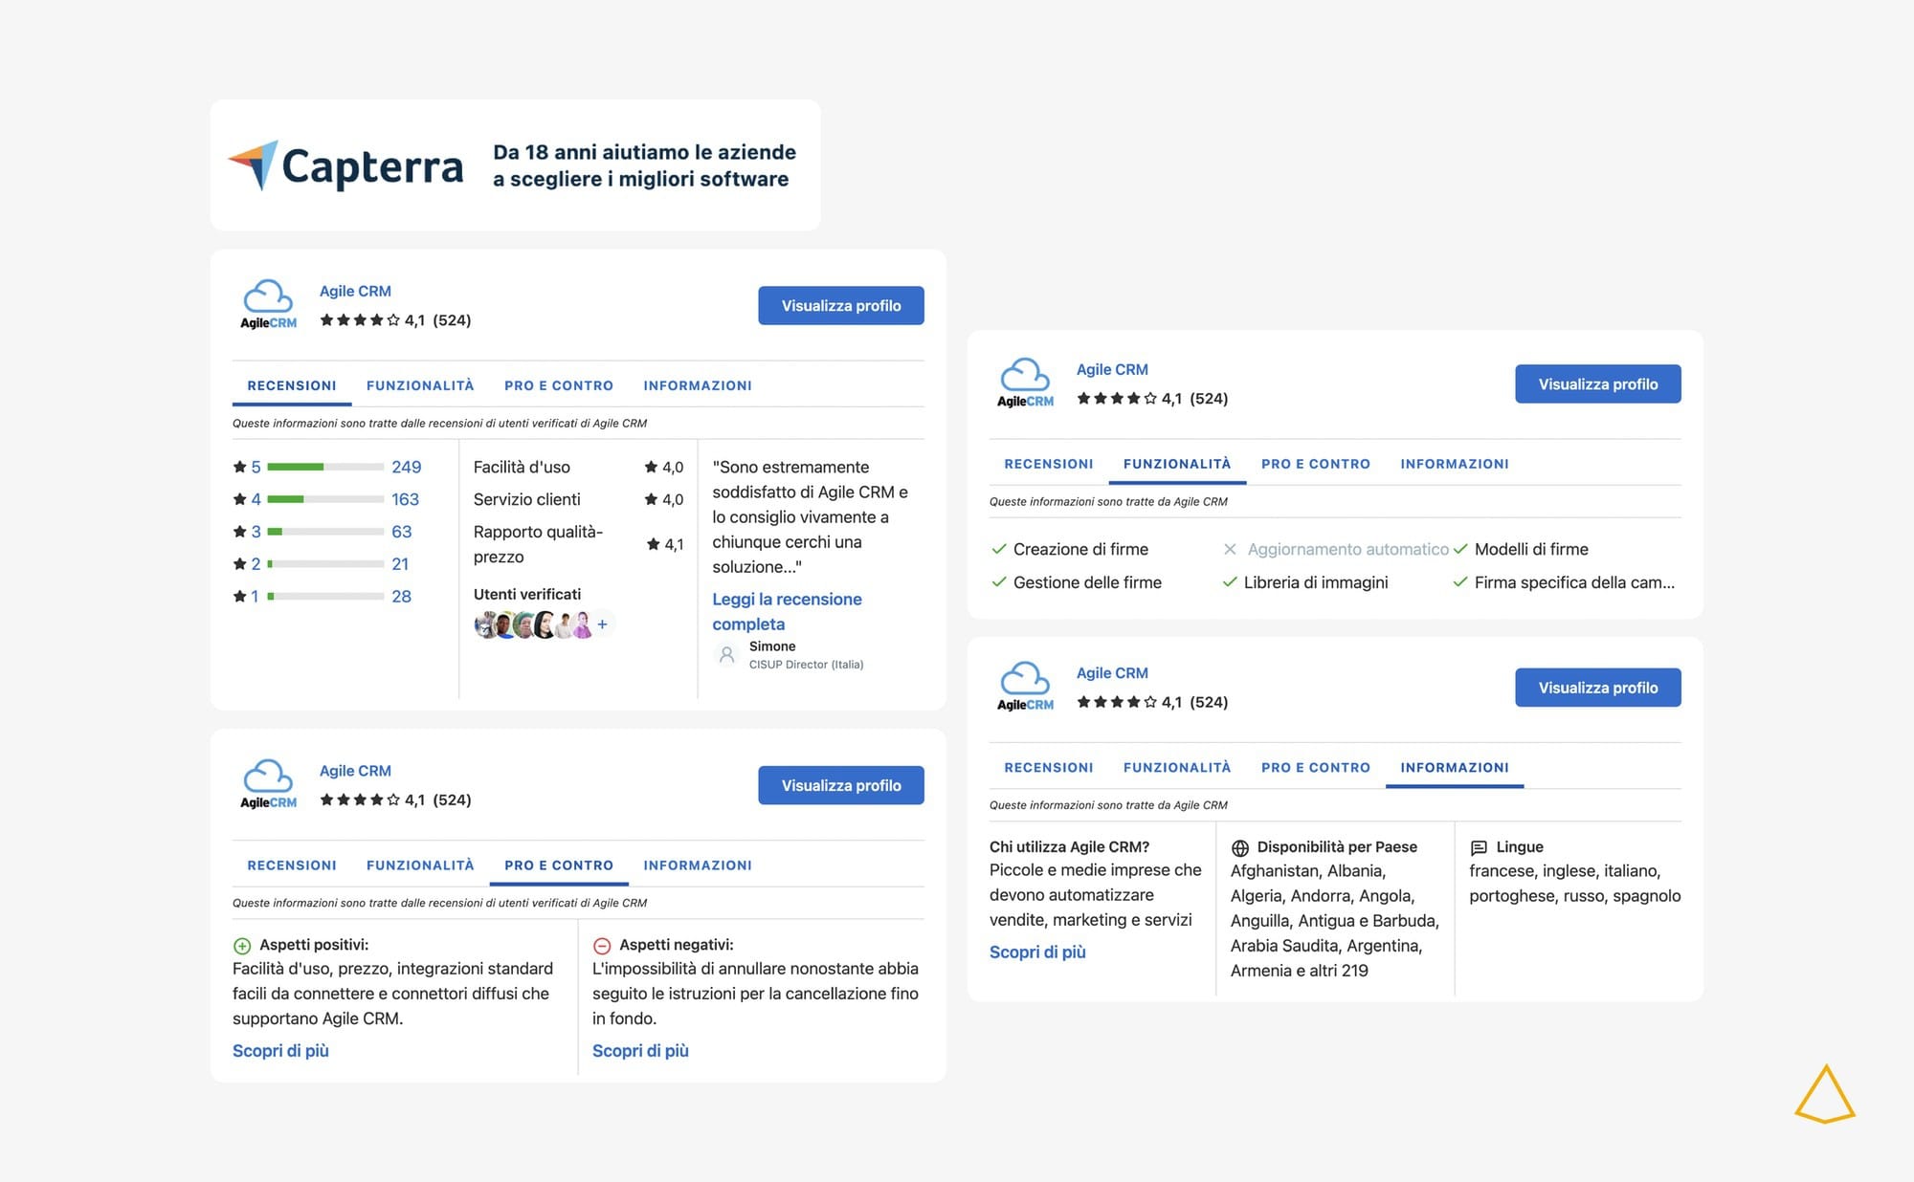Filter reviews by the 5 star row
This screenshot has width=1914, height=1182.
(x=327, y=467)
